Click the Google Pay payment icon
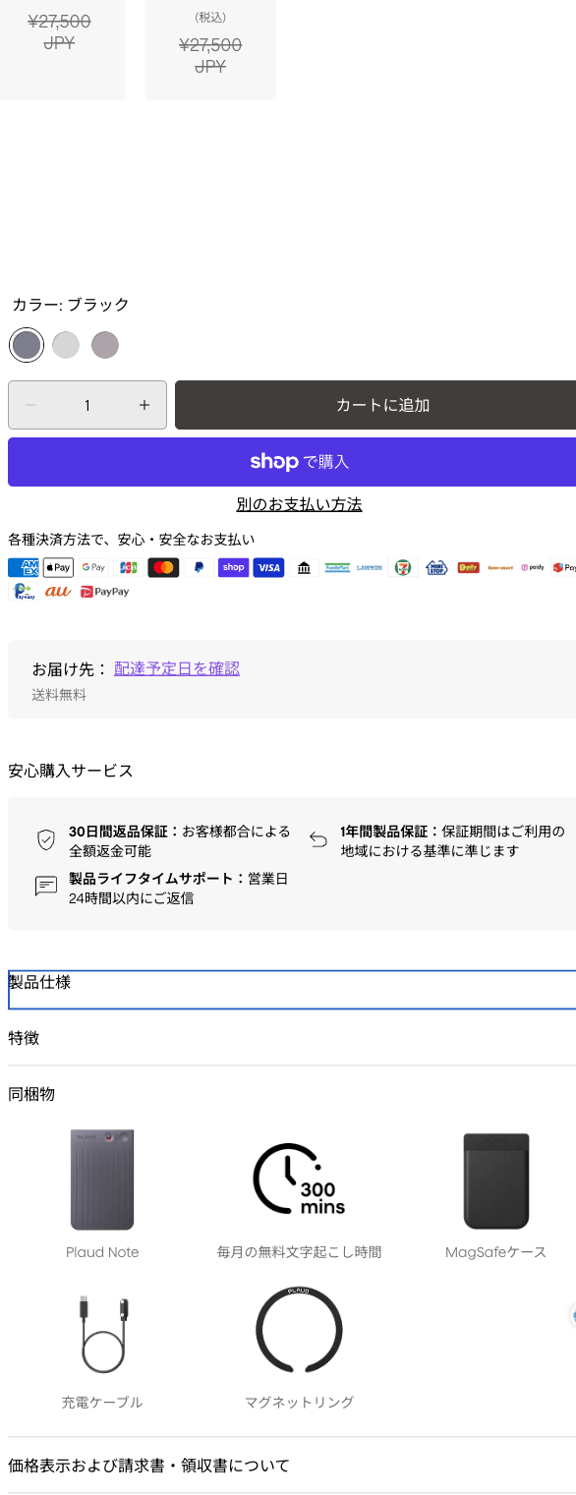 (x=94, y=567)
